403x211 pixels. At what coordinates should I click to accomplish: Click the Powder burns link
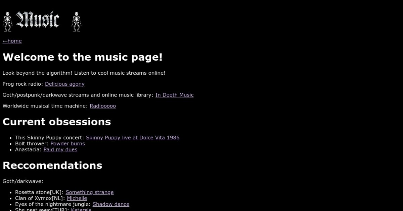tap(68, 144)
